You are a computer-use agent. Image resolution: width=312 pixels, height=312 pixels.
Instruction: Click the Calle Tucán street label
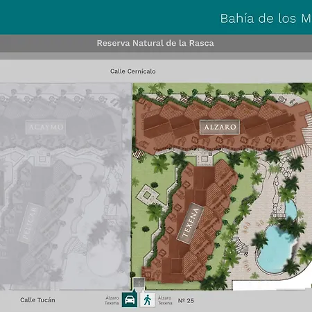(x=37, y=300)
